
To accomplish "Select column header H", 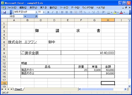I will (x=108, y=20).
